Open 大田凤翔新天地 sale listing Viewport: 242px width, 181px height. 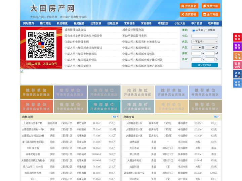(x=33, y=173)
